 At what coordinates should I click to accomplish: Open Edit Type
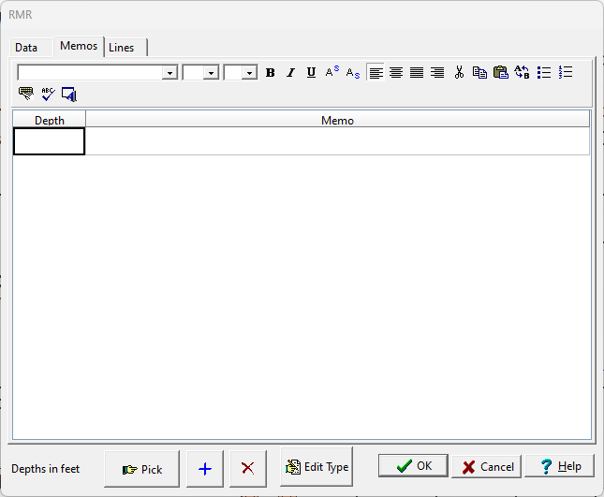click(x=317, y=467)
